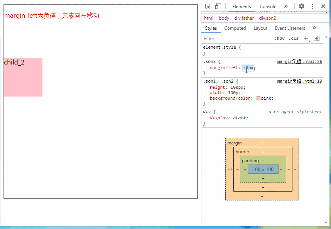The image size is (331, 229).
Task: Close the DevTools panel
Action: pos(323,6)
